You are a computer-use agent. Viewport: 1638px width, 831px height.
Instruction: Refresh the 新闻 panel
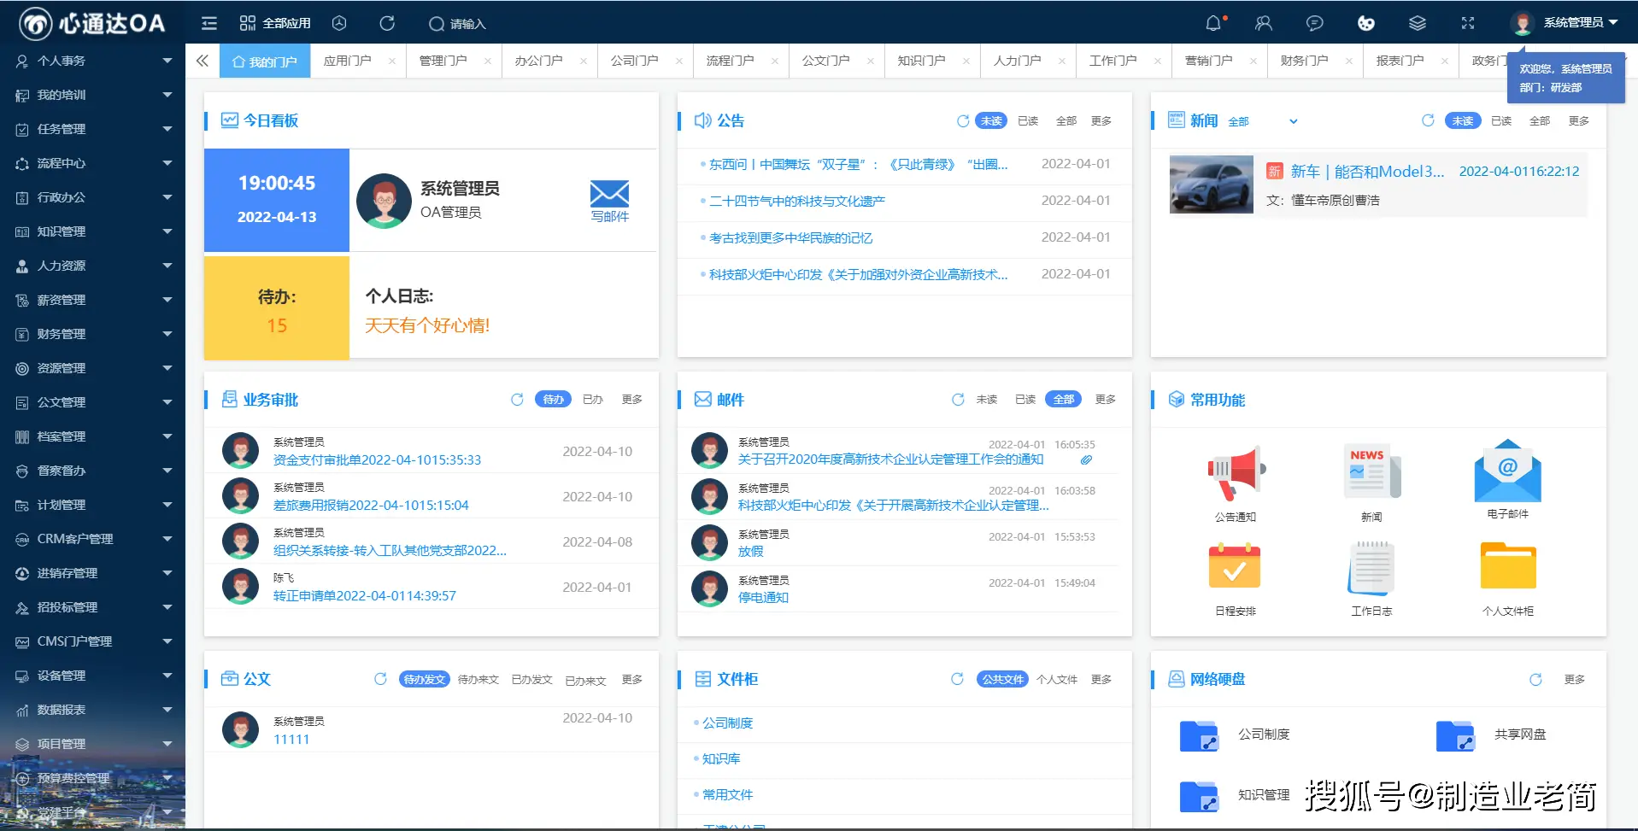click(1428, 120)
